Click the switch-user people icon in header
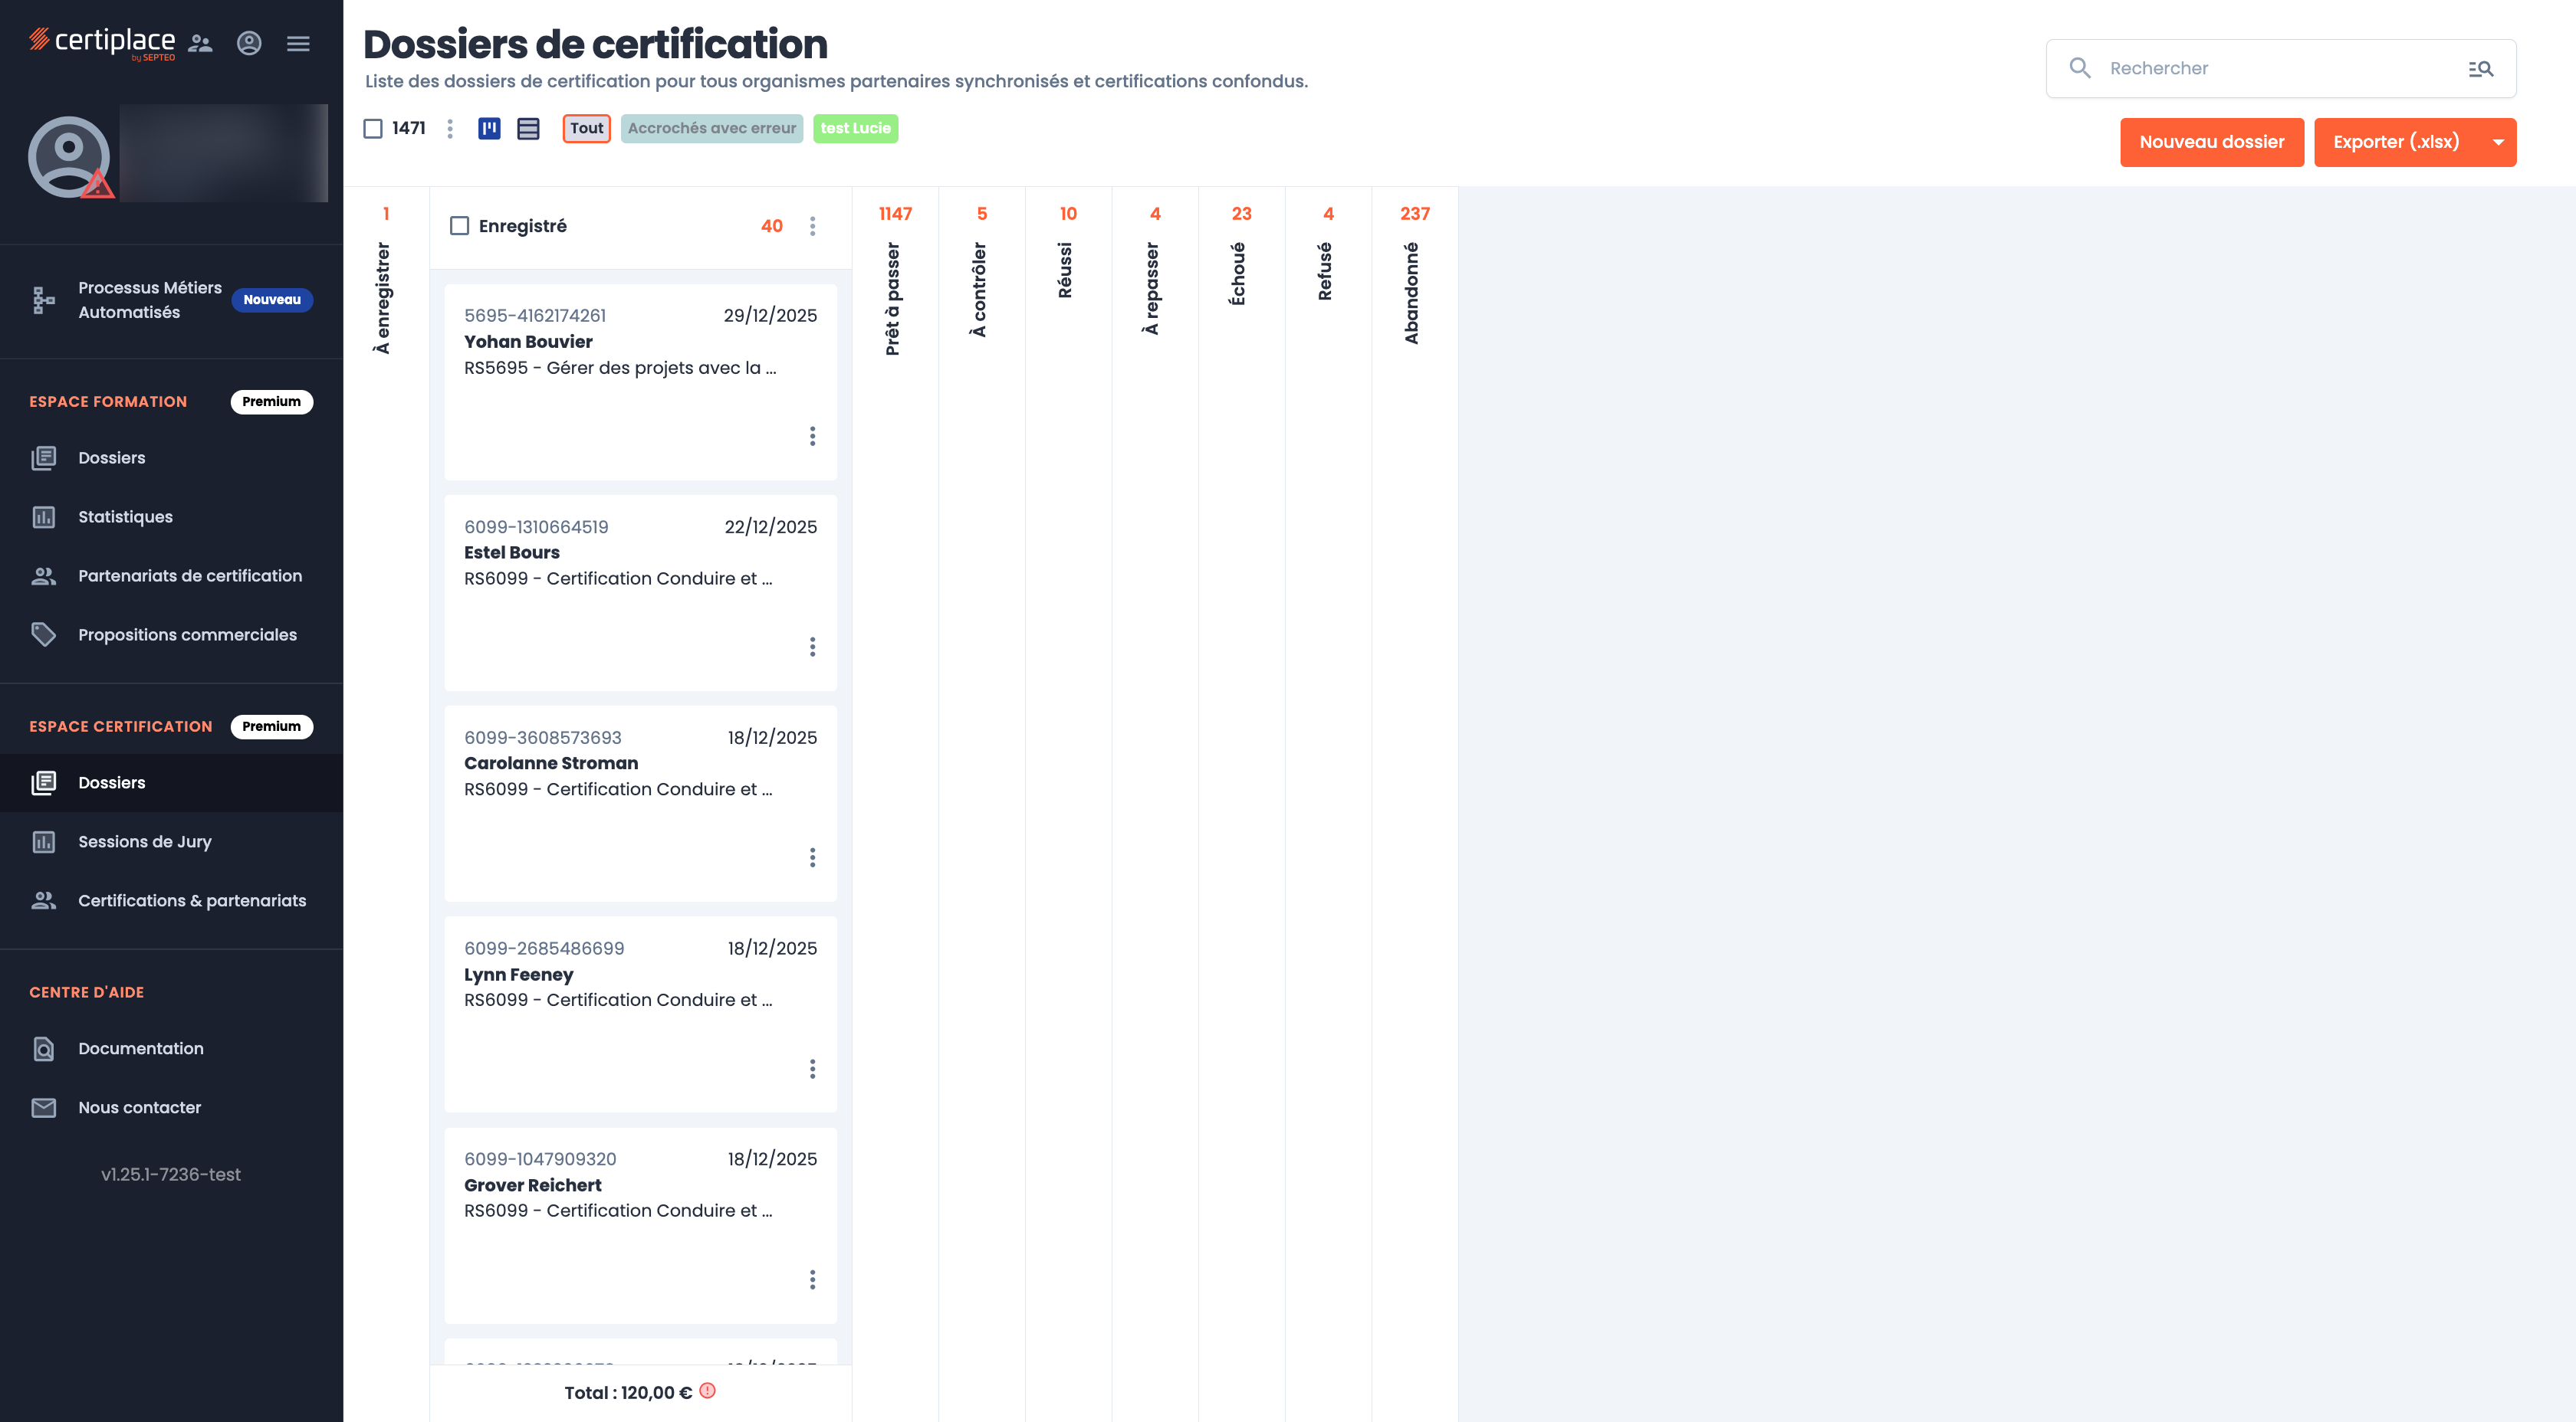This screenshot has height=1422, width=2576. click(x=201, y=43)
